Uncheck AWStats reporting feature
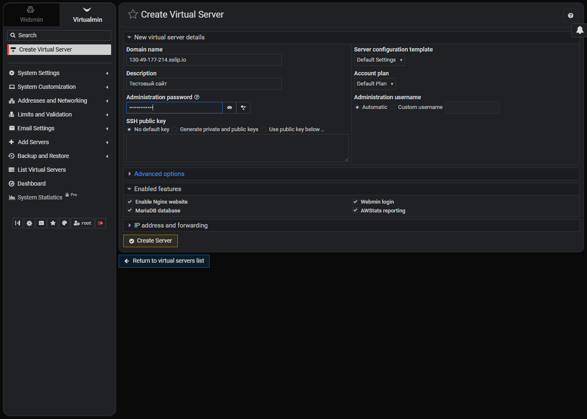This screenshot has width=587, height=419. (x=356, y=211)
